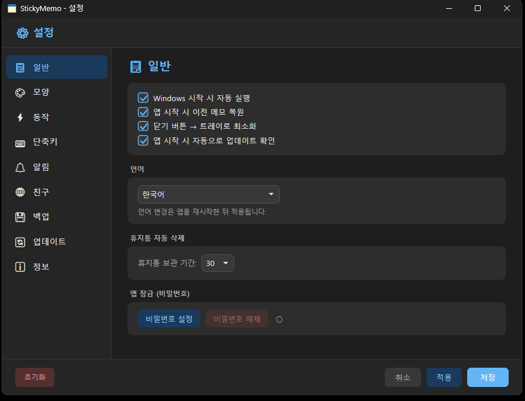The width and height of the screenshot is (525, 401).
Task: Click the lightning bolt icon for 동작
Action: point(20,117)
